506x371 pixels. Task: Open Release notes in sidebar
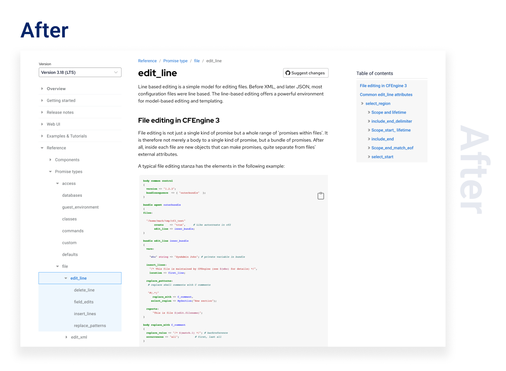(x=60, y=112)
